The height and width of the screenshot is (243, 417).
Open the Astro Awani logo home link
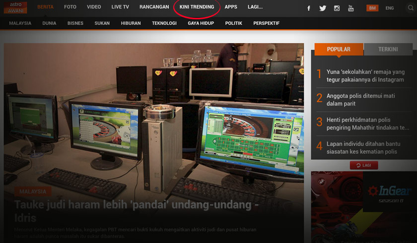tap(15, 7)
